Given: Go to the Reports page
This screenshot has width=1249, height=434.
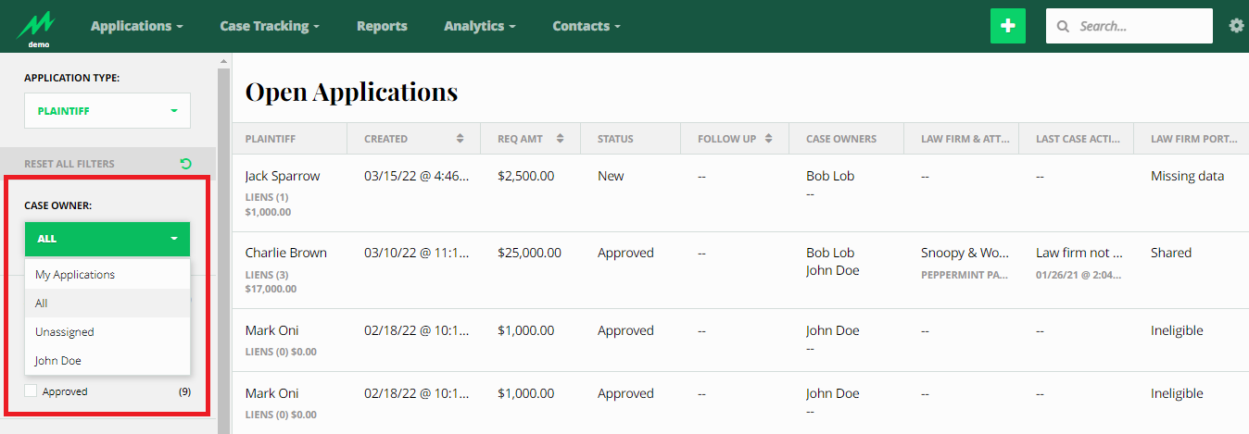Looking at the screenshot, I should coord(382,26).
